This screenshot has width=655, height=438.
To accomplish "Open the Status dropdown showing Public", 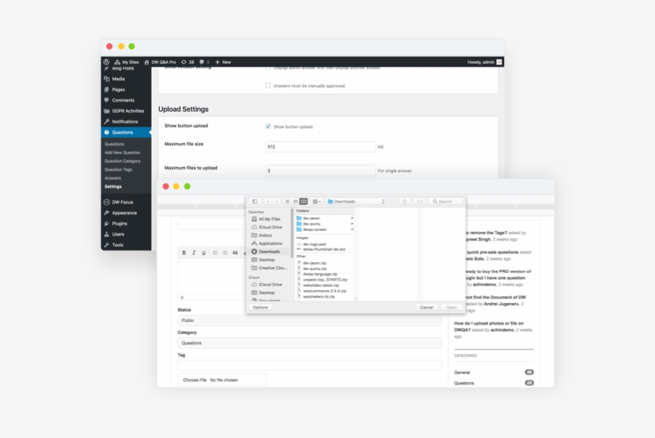I will 310,321.
